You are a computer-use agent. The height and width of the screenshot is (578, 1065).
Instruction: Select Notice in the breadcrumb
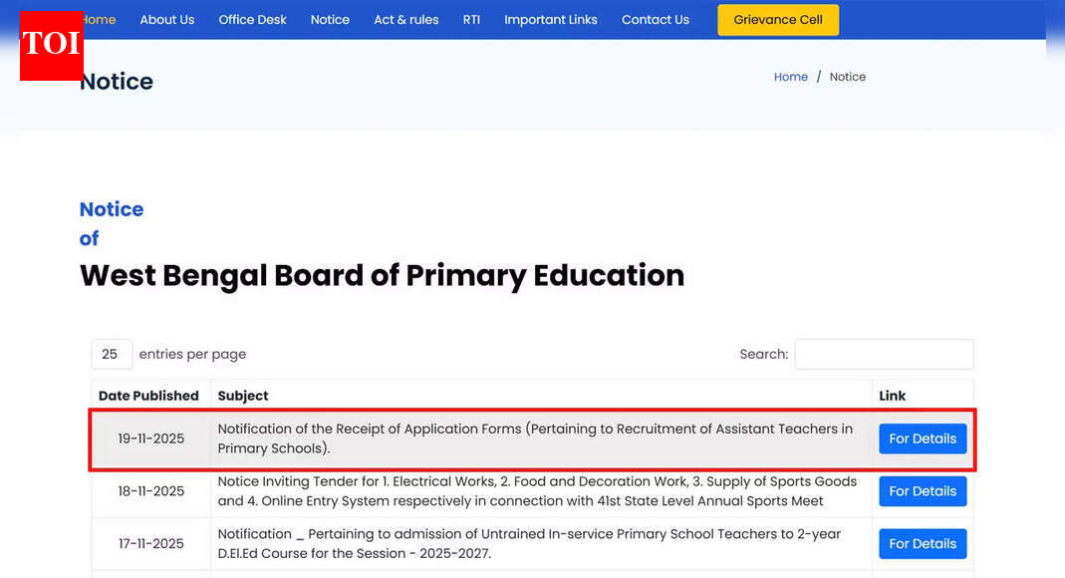[x=847, y=76]
